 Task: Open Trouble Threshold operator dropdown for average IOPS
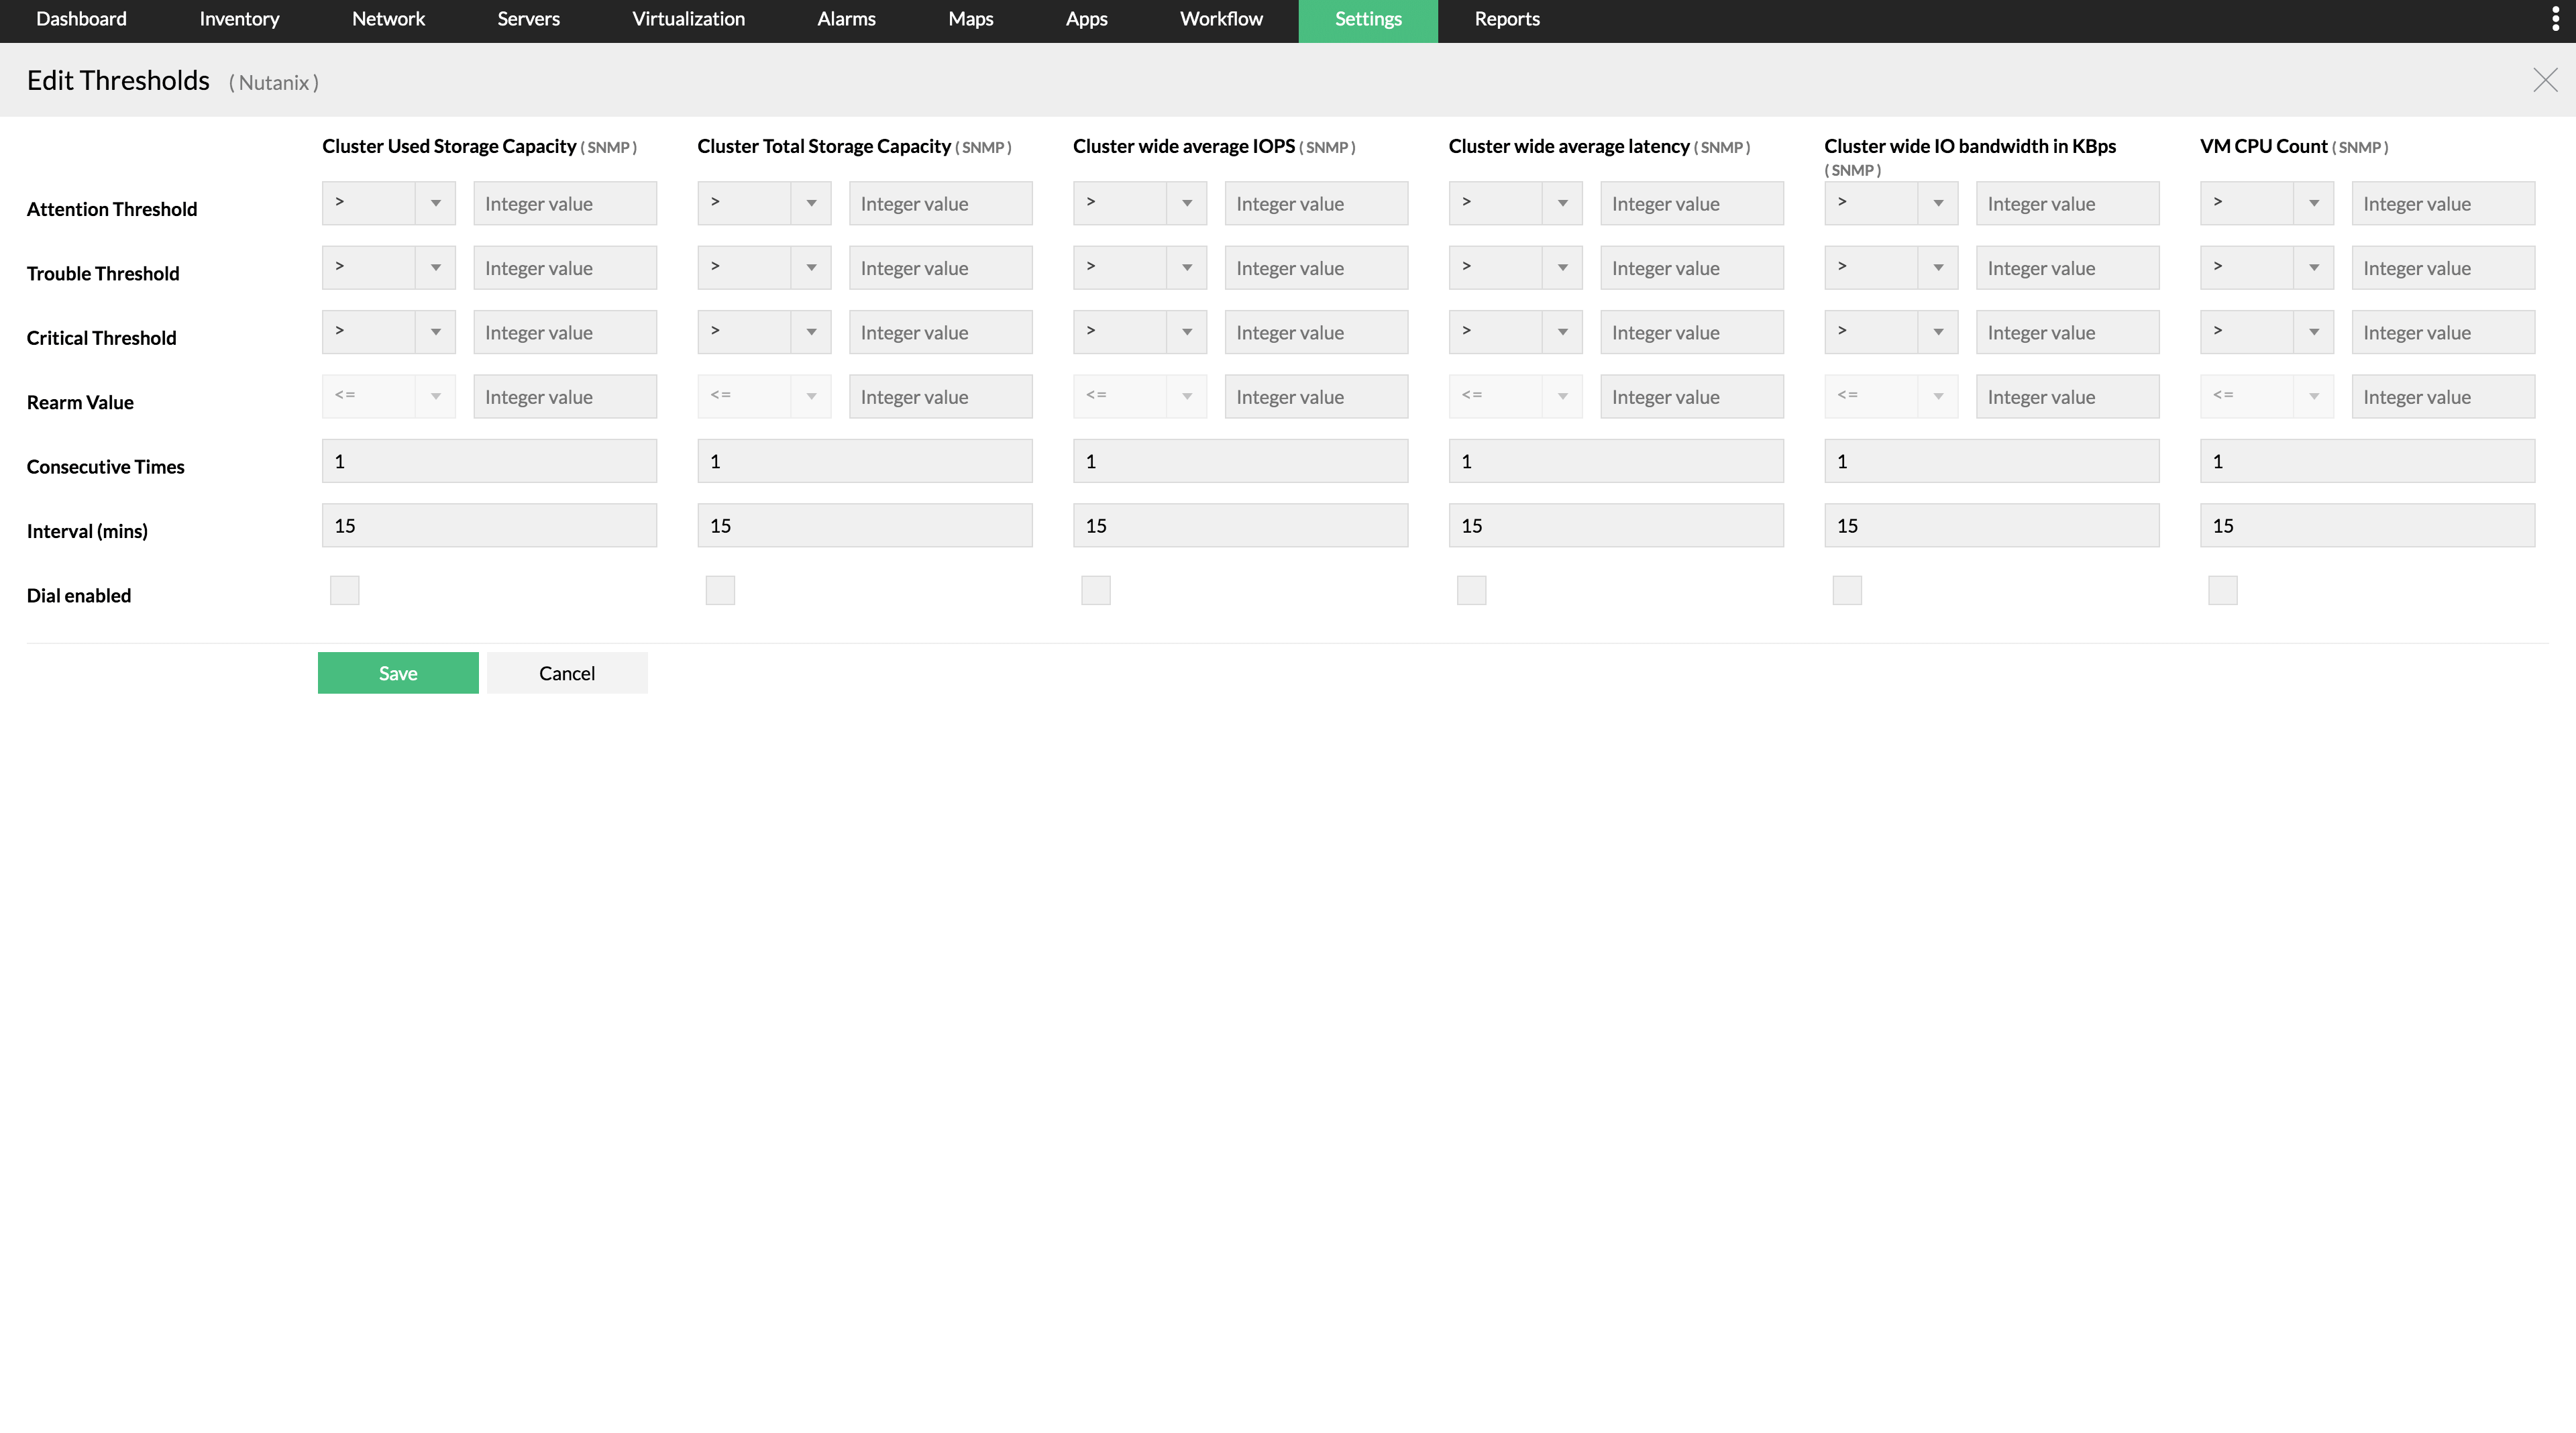1139,267
